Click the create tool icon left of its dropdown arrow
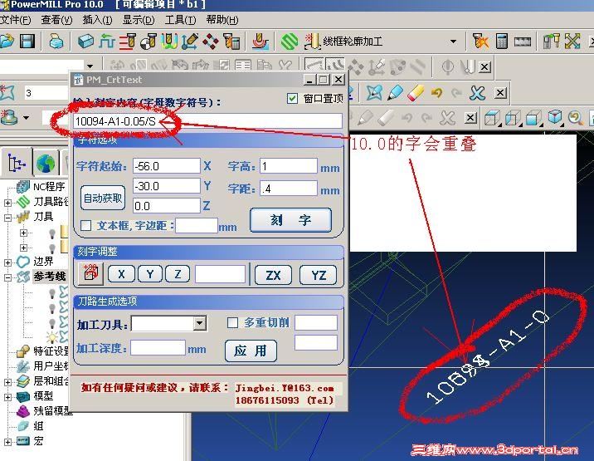 (9, 117)
